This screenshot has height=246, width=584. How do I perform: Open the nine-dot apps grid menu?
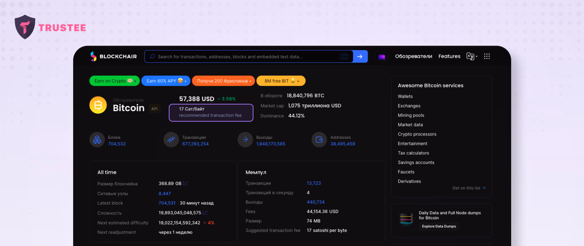(x=487, y=56)
